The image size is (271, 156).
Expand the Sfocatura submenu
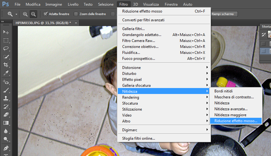[x=164, y=103]
